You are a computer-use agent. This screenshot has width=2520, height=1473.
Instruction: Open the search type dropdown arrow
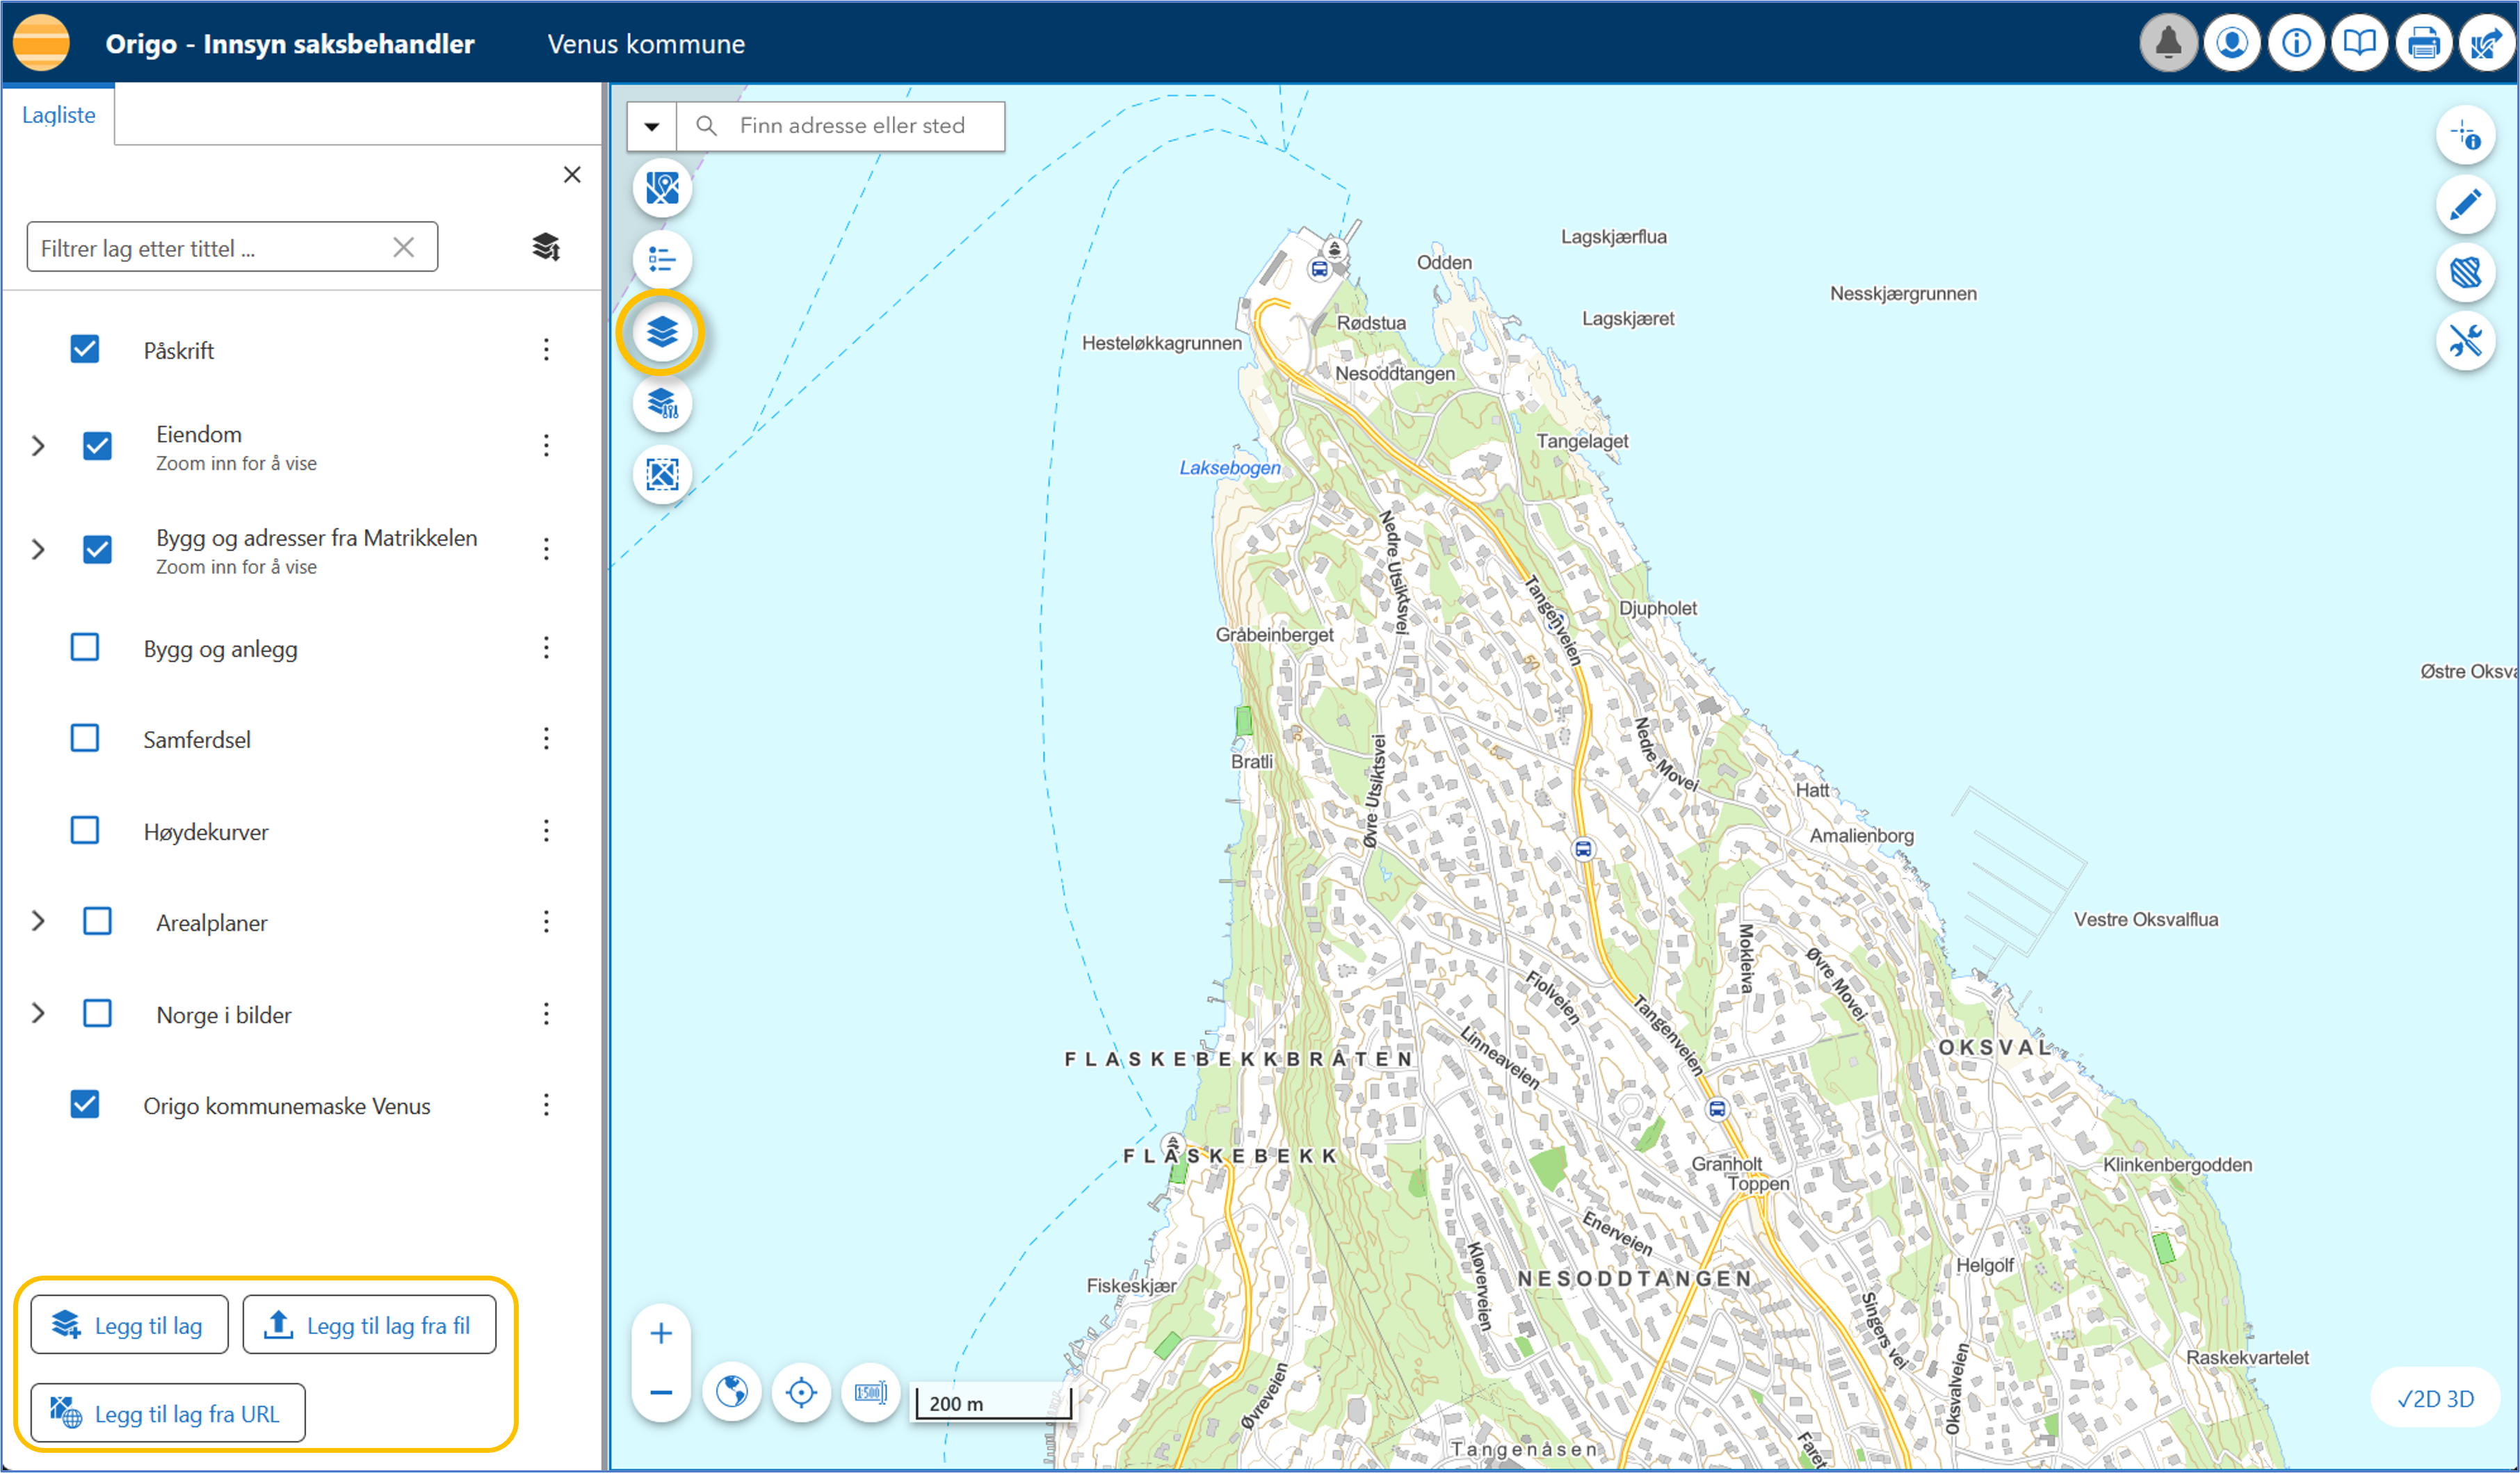coord(652,126)
